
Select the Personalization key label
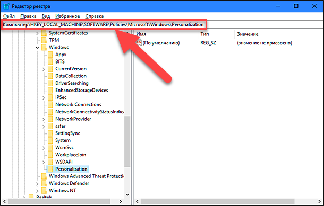tap(71, 169)
